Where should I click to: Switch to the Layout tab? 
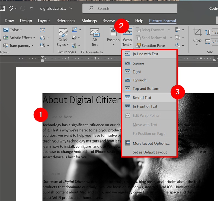[44, 21]
